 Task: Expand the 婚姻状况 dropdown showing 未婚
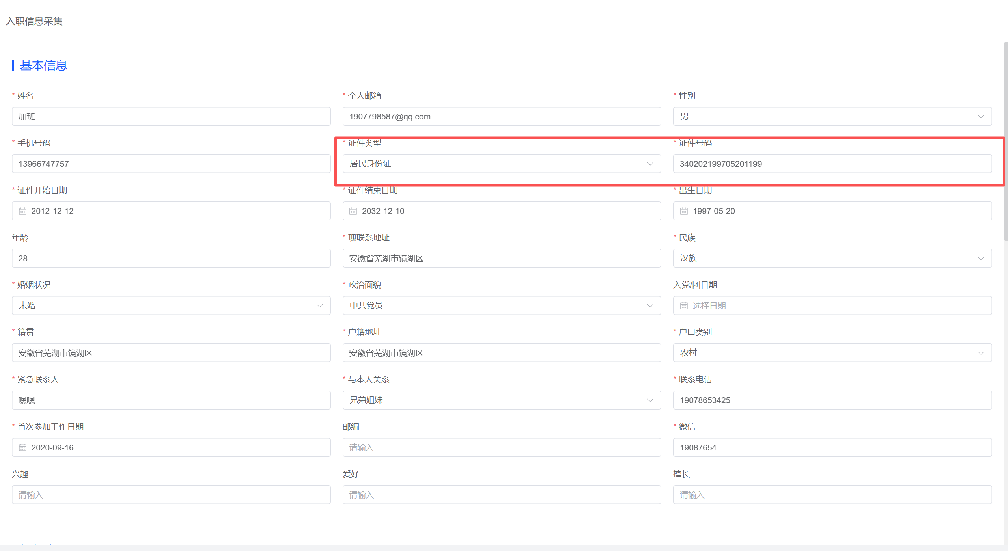pos(171,306)
